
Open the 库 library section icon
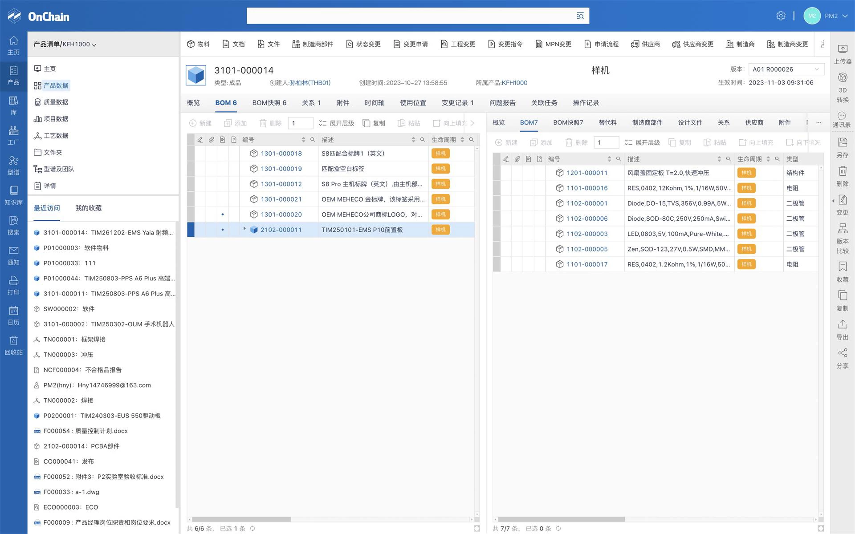coord(13,105)
